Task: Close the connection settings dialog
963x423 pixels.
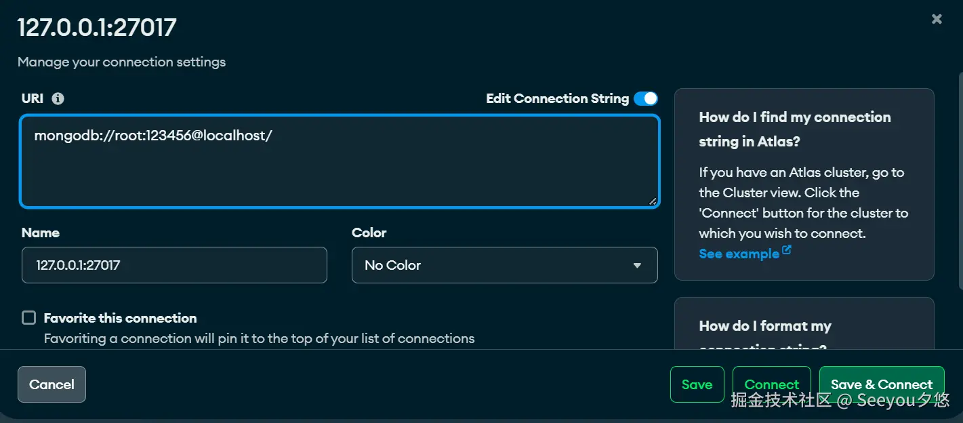Action: pyautogui.click(x=937, y=19)
